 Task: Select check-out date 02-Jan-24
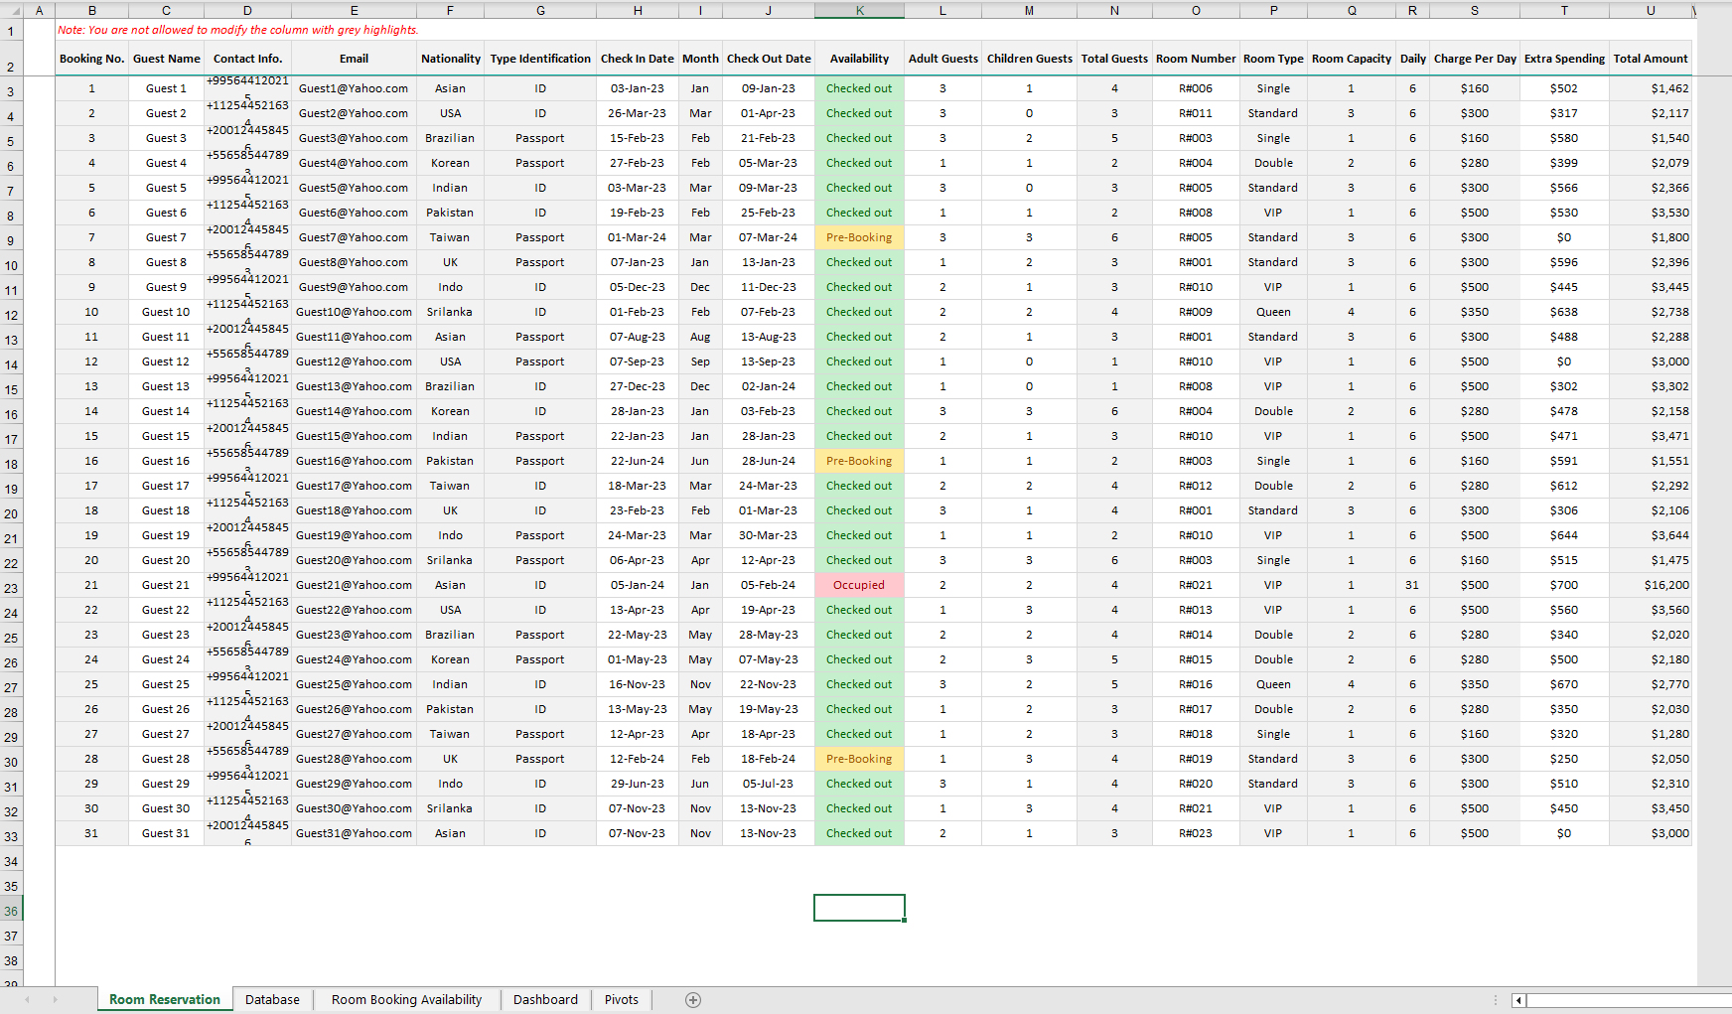click(x=769, y=386)
